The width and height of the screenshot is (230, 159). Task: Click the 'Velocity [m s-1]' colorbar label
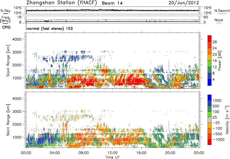pyautogui.click(x=227, y=120)
